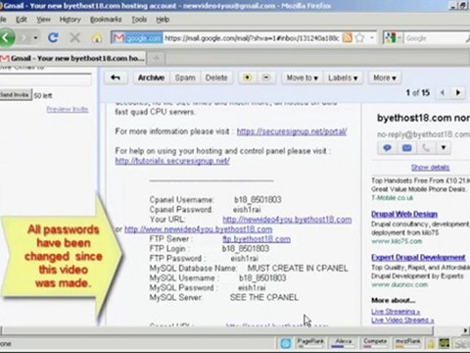Open the Tools menu
This screenshot has height=353, width=470.
[x=139, y=20]
